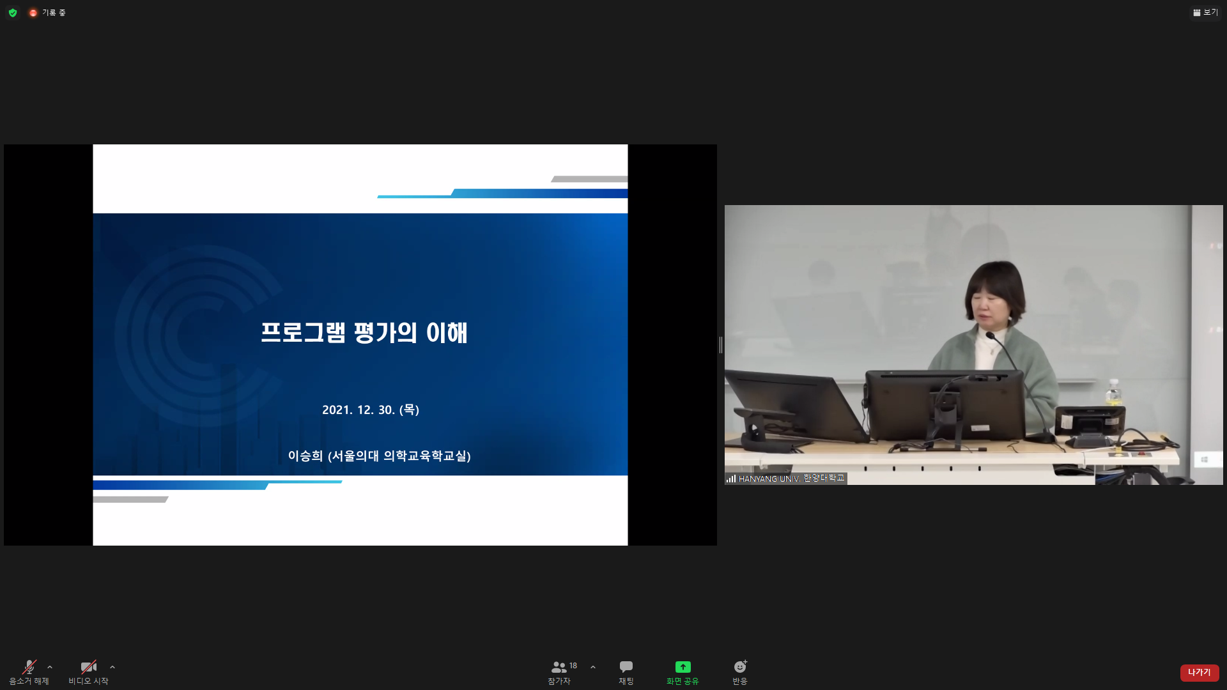Screen dimensions: 1227x690
Task: Leave the meeting with 나가기
Action: 1200,673
